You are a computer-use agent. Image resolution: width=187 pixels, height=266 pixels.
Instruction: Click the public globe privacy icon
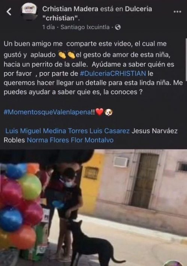(x=118, y=27)
